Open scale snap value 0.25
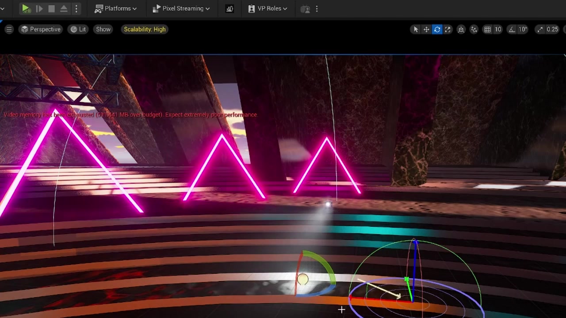This screenshot has height=318, width=566. click(x=552, y=29)
